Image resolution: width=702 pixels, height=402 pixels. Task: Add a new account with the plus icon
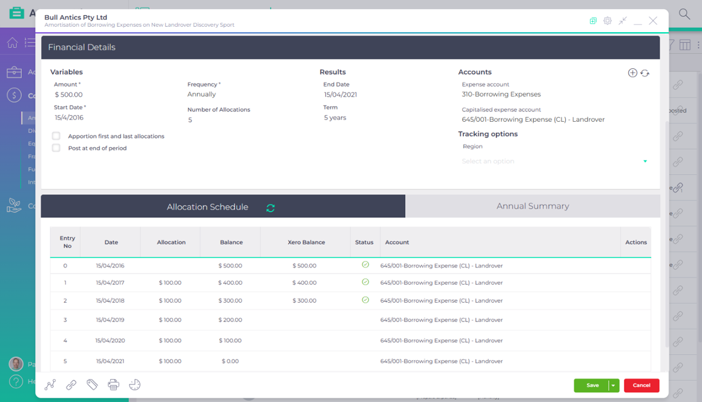click(632, 72)
